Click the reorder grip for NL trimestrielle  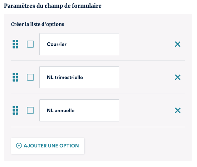pyautogui.click(x=15, y=77)
